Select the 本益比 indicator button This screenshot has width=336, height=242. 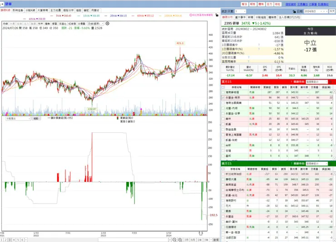(63, 24)
